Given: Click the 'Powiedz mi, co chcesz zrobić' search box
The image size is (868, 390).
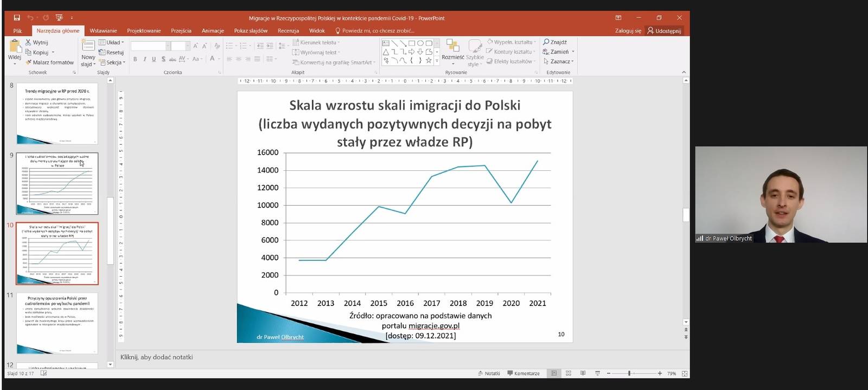Looking at the screenshot, I should click(x=374, y=31).
